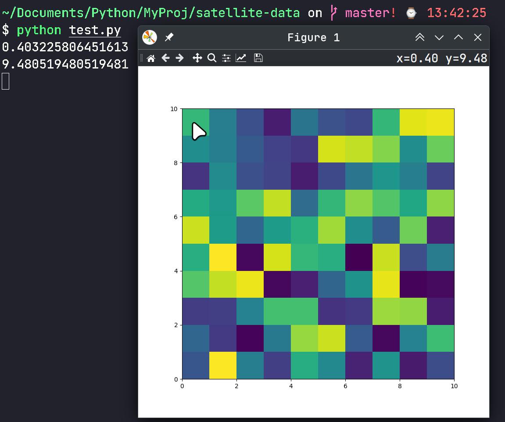
Task: Click the underlined test.py in terminal
Action: click(95, 30)
